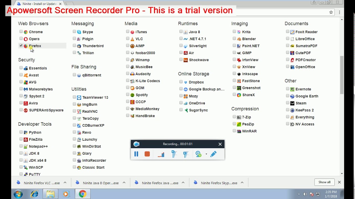This screenshot has width=355, height=199.
Task: Click the KeePass 2 label
Action: click(305, 110)
